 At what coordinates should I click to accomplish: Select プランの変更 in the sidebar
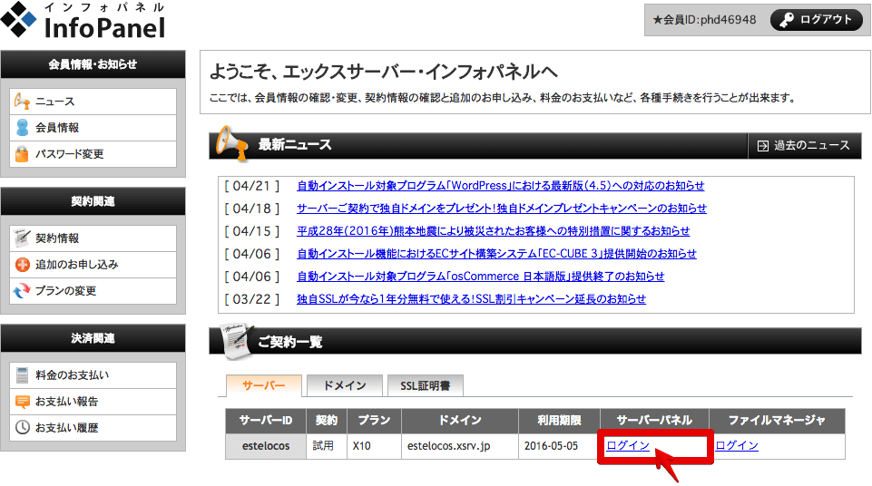pos(93,290)
